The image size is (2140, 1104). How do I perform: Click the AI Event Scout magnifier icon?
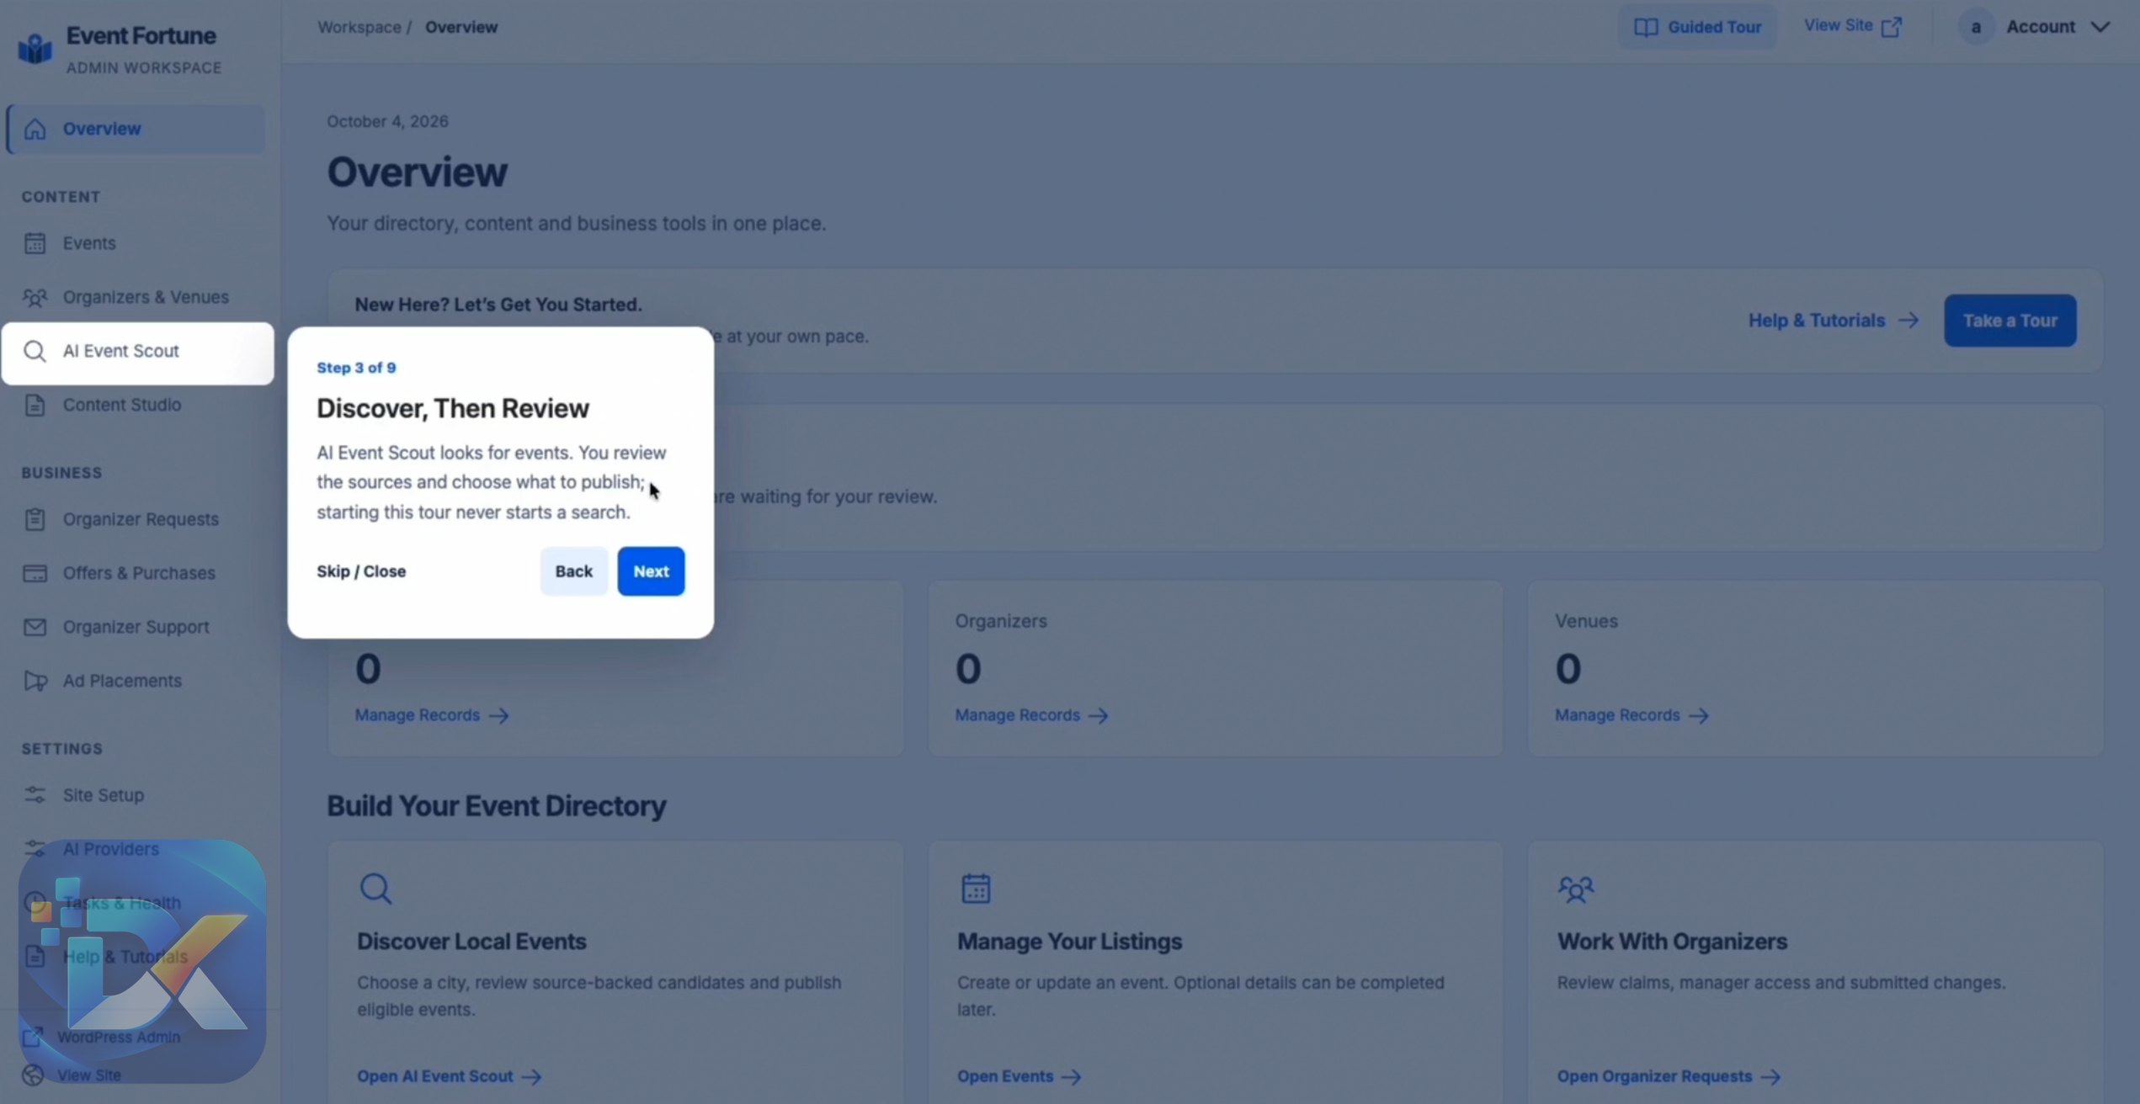click(35, 351)
